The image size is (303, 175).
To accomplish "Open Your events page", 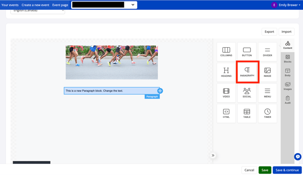I will pyautogui.click(x=10, y=5).
